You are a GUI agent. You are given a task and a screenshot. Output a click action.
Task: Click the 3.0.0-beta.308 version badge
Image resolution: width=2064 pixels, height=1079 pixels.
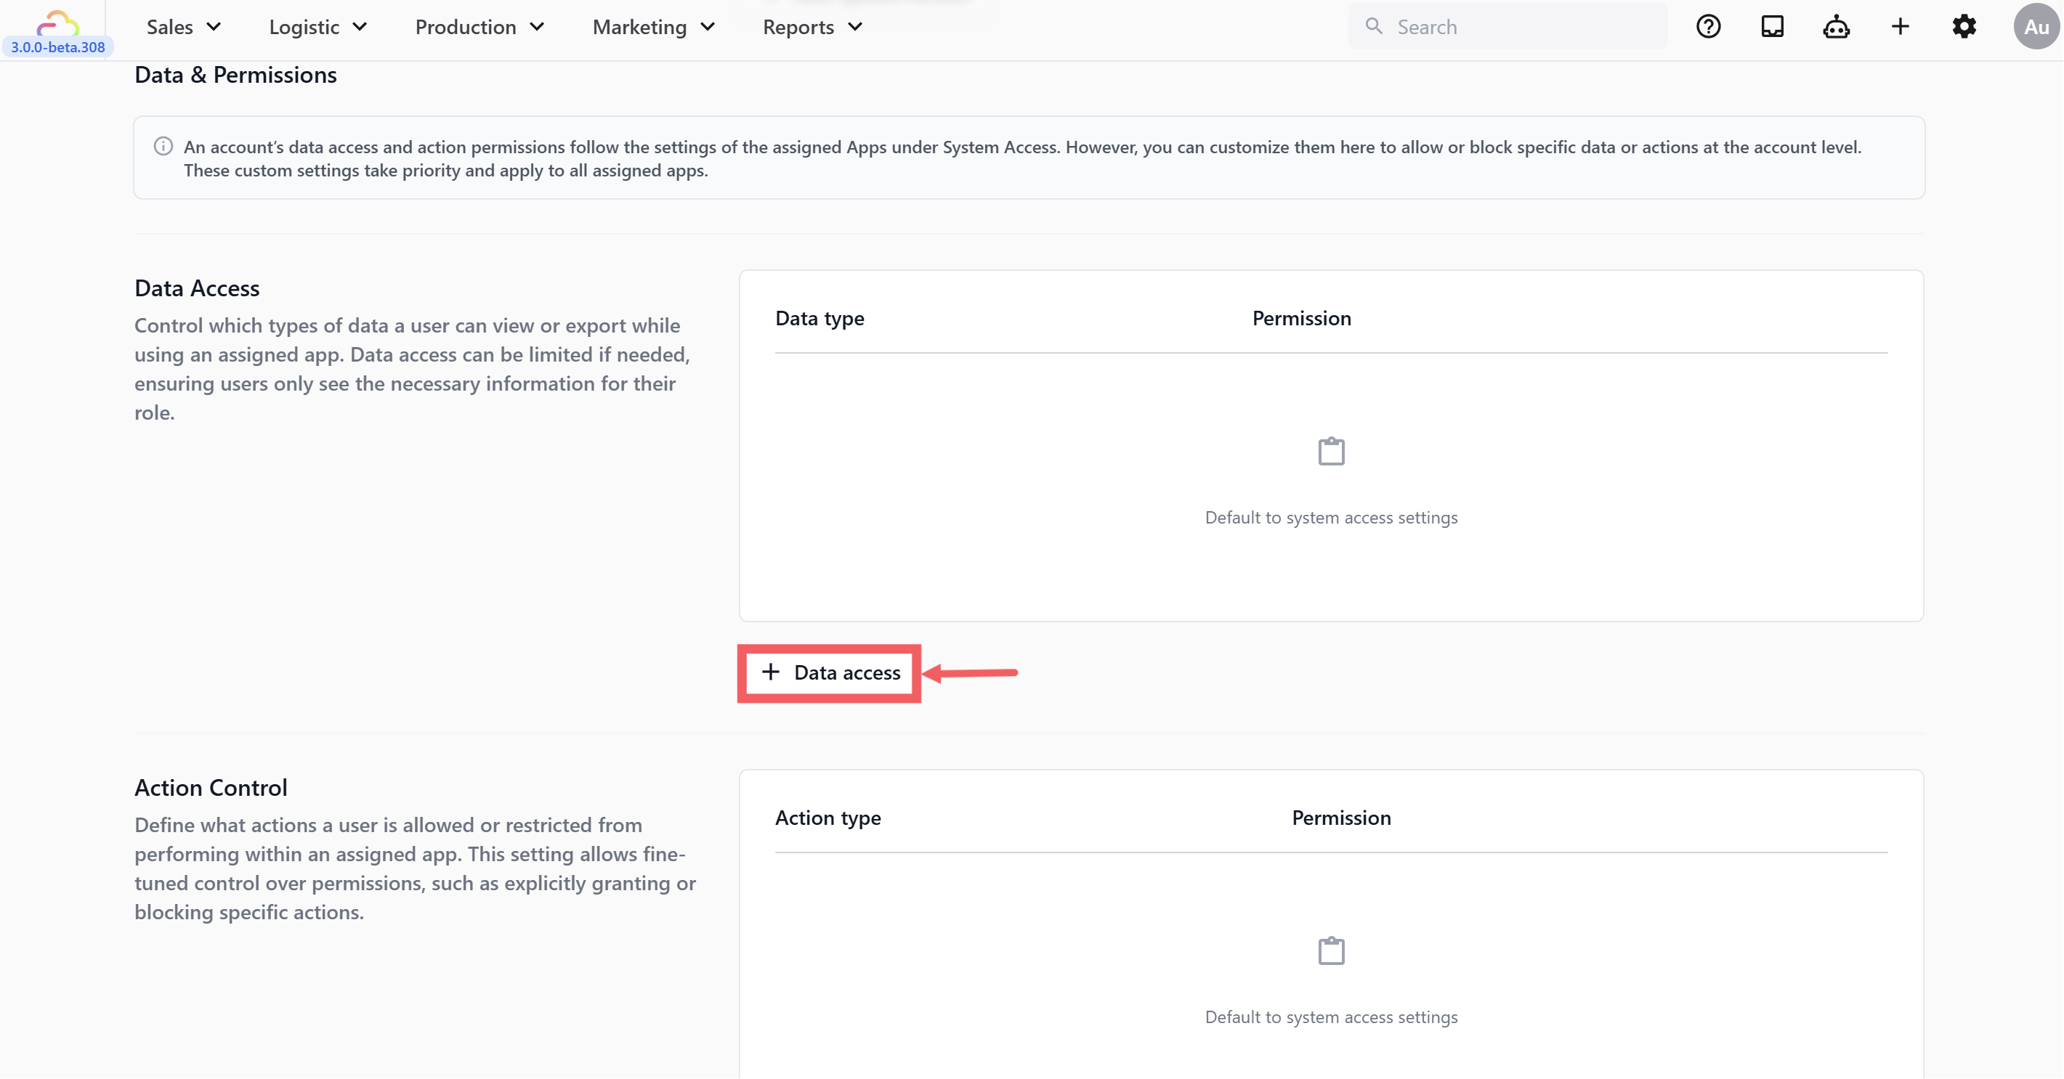[57, 47]
